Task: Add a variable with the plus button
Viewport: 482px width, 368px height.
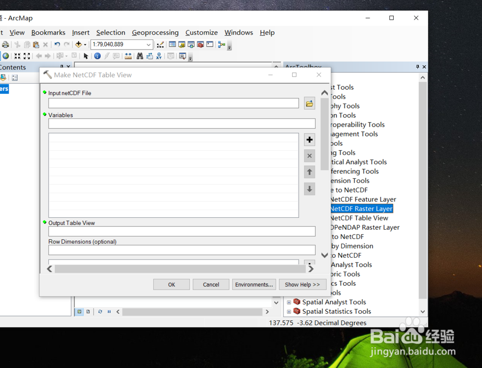Action: 309,140
